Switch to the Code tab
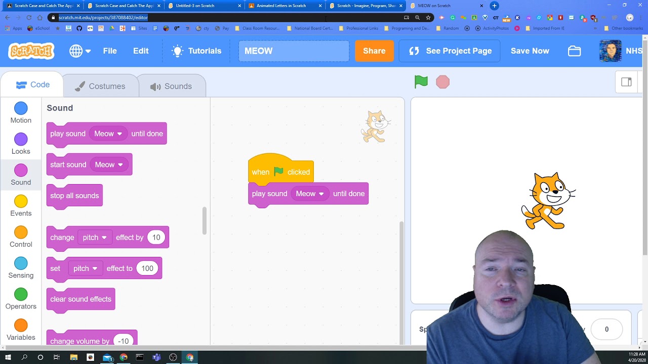 pyautogui.click(x=32, y=85)
